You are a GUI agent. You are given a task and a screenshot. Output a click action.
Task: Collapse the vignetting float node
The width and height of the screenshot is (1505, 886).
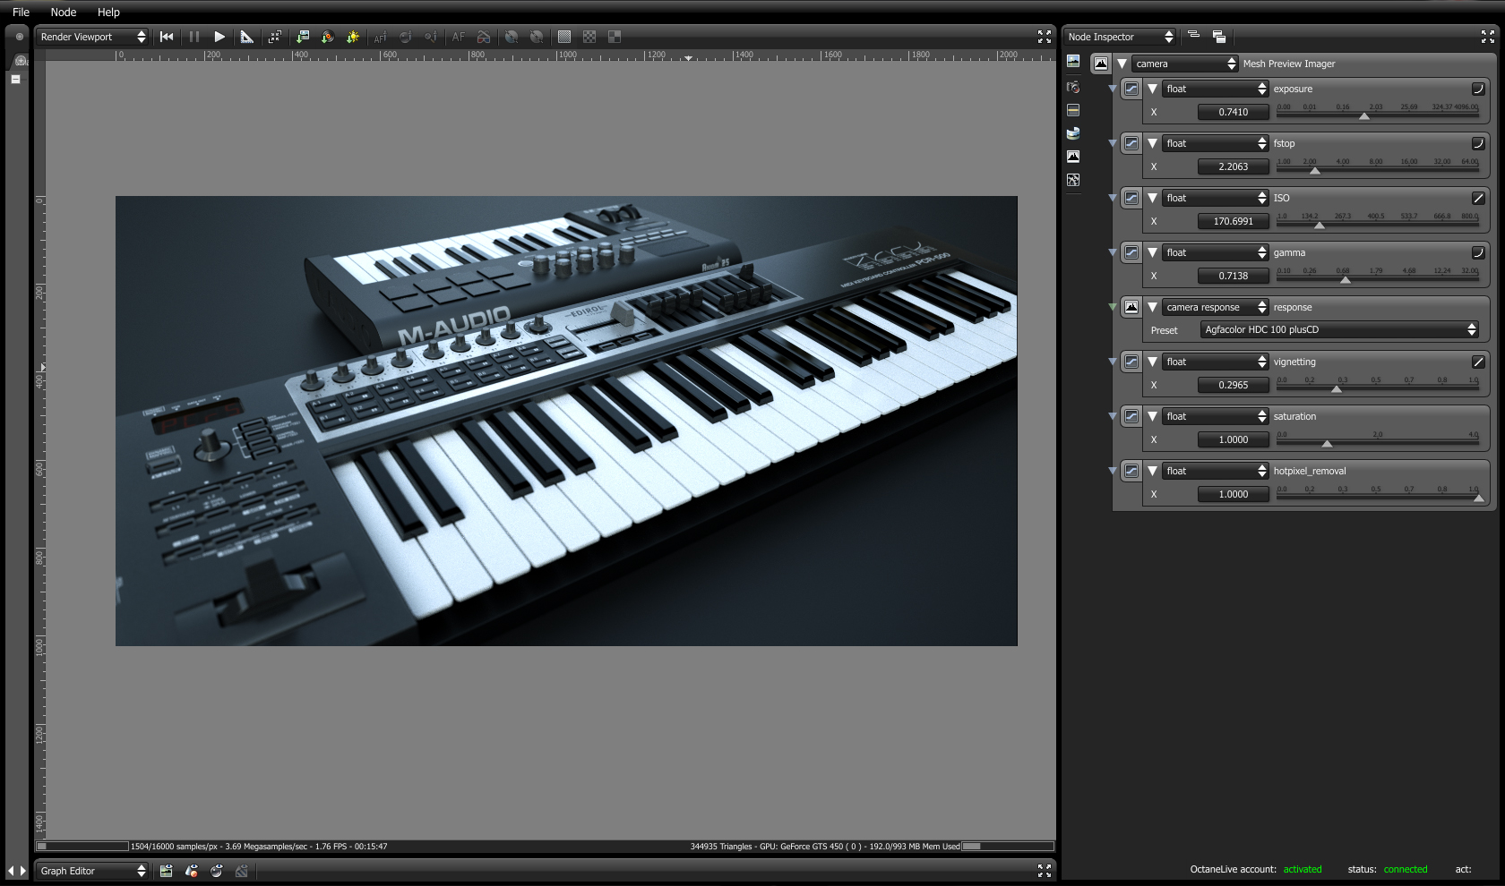[1153, 362]
